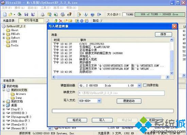This screenshot has width=187, height=135.
Task: Click the 映像文件 path field
Action: pos(121,93)
